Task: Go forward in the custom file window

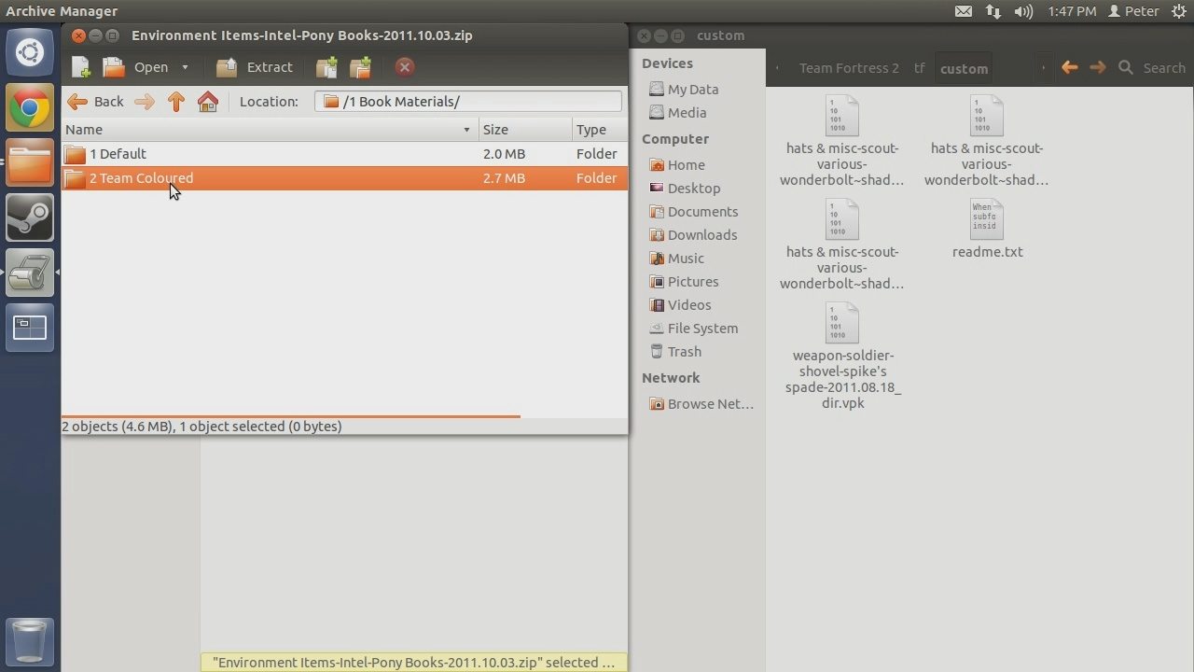Action: pyautogui.click(x=1098, y=67)
